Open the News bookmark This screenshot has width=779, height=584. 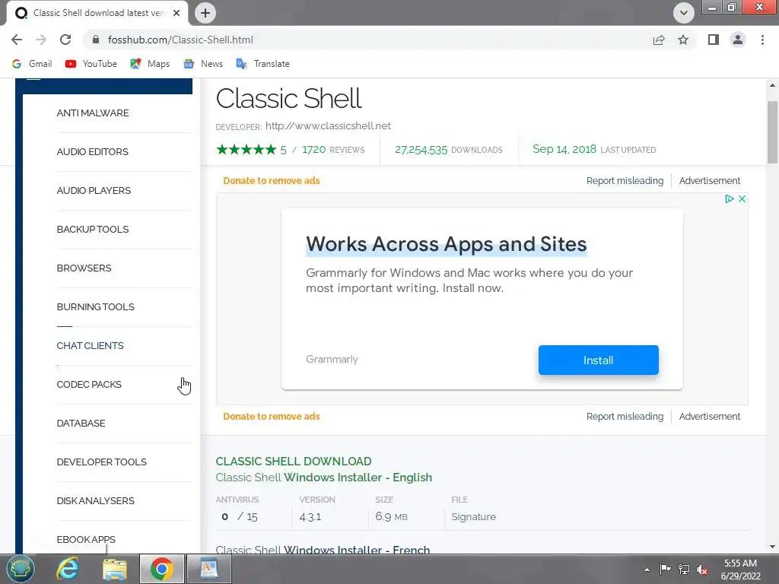pyautogui.click(x=203, y=64)
